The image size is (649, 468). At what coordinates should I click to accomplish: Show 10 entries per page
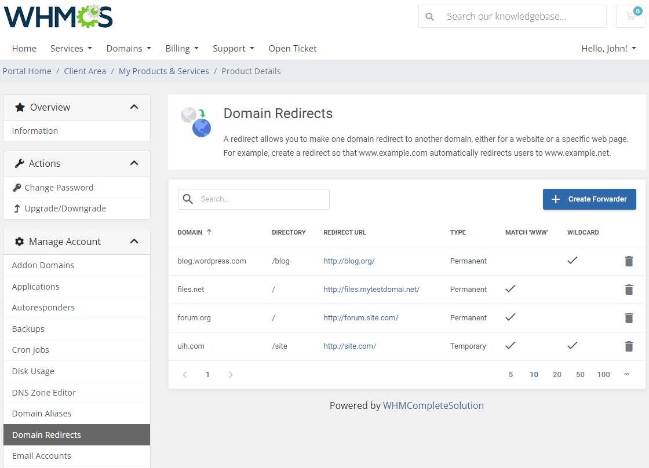pos(534,375)
